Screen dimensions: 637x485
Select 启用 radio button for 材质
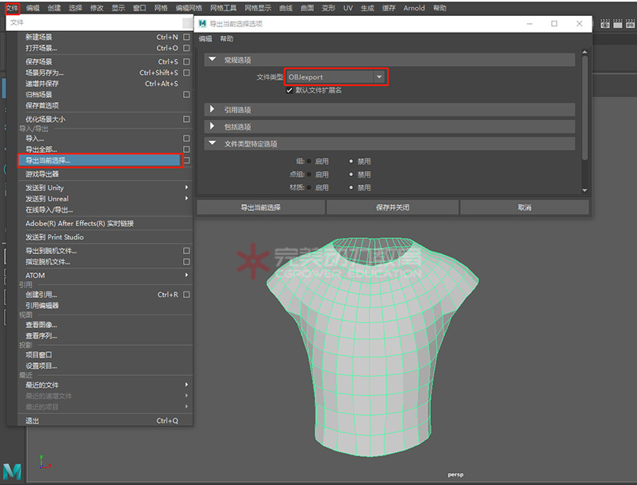pos(309,188)
